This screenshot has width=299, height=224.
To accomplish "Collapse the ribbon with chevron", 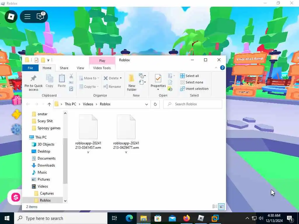I will [216, 68].
